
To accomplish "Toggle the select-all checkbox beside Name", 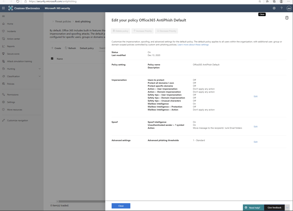I will tap(52, 59).
